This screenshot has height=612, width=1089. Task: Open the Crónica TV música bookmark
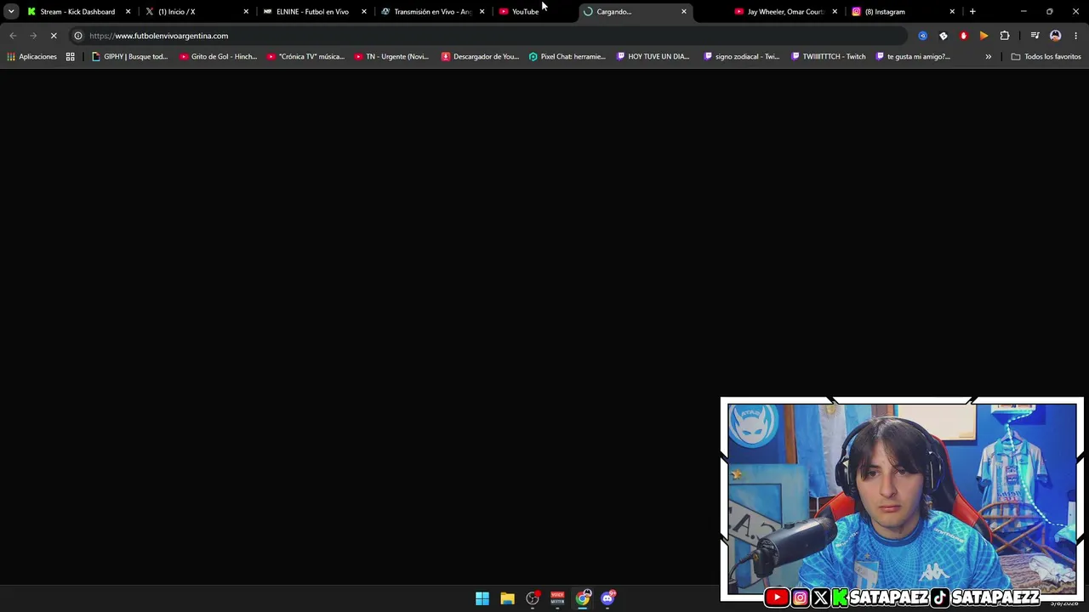[305, 57]
